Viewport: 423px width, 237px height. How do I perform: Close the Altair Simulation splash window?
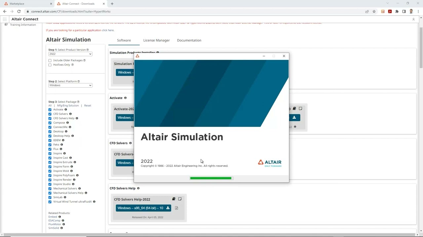pos(284,56)
